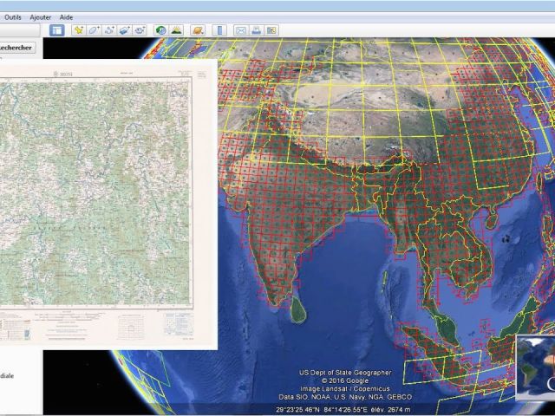
Task: Click the 'élév. 2674 m' elevation readout
Action: [x=390, y=410]
